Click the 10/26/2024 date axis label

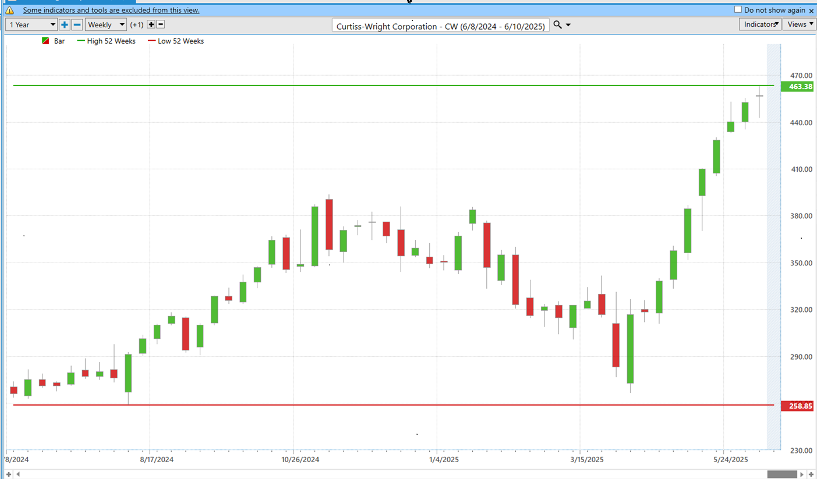pyautogui.click(x=300, y=459)
